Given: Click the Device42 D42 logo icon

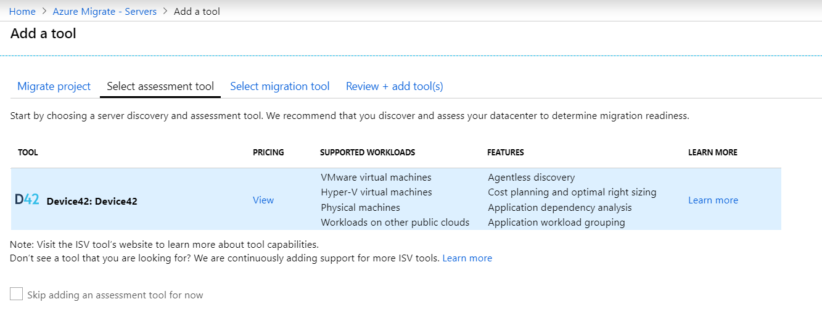Looking at the screenshot, I should click(x=27, y=199).
